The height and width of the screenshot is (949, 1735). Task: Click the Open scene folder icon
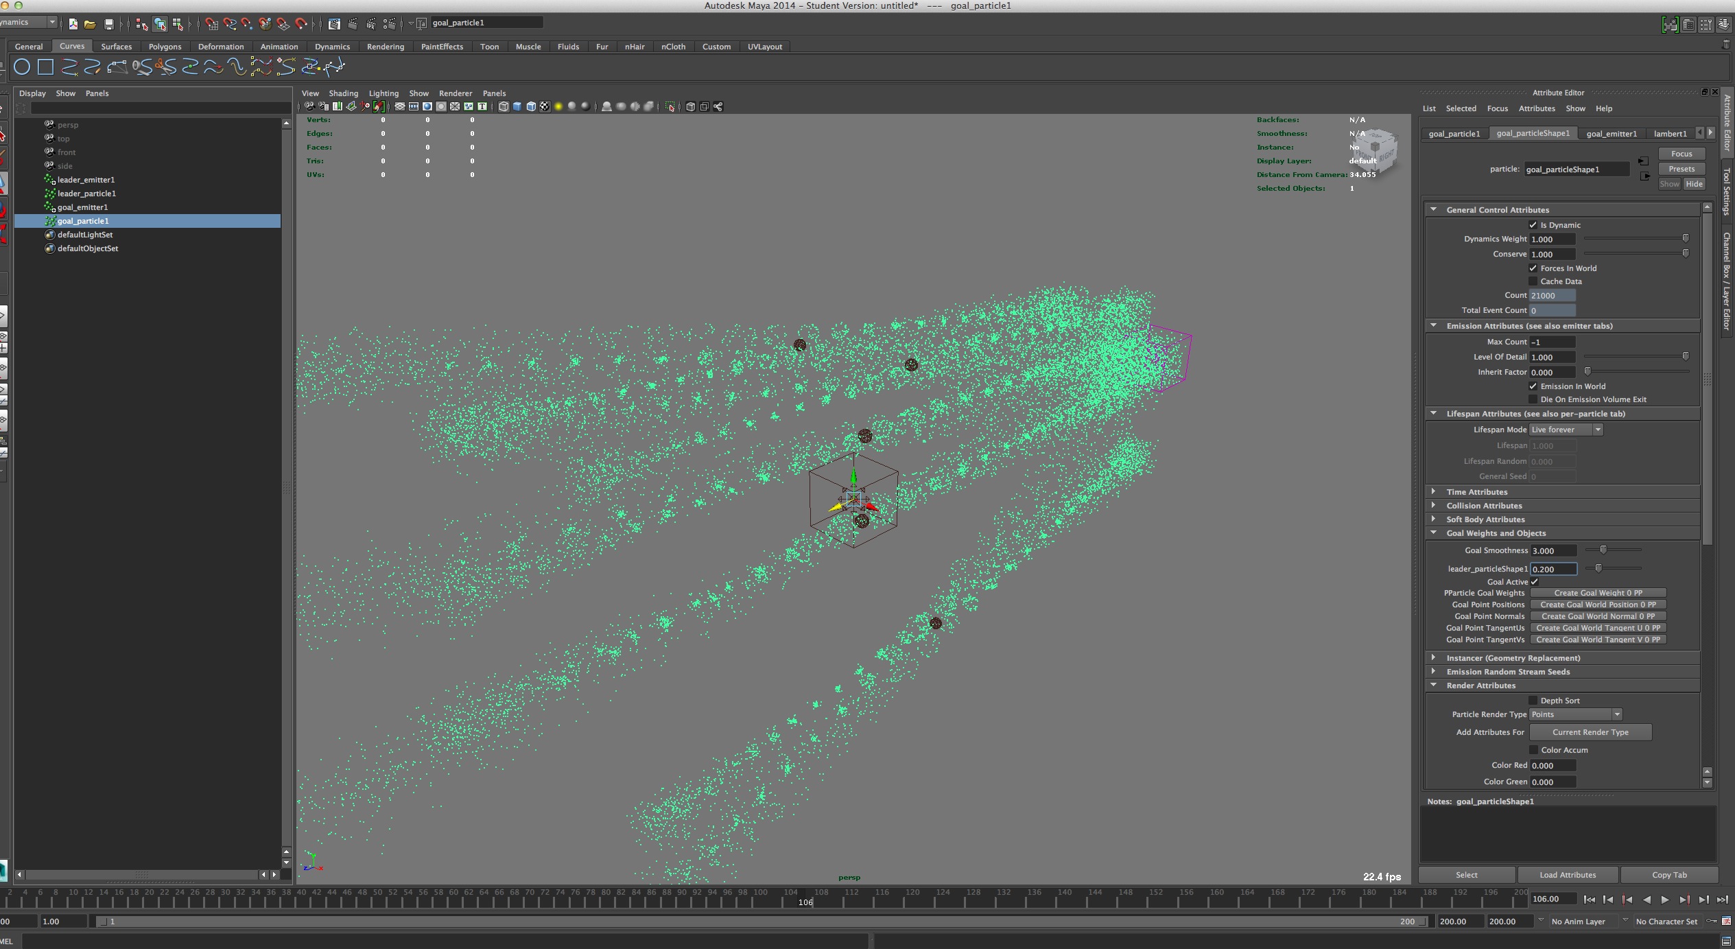click(90, 23)
